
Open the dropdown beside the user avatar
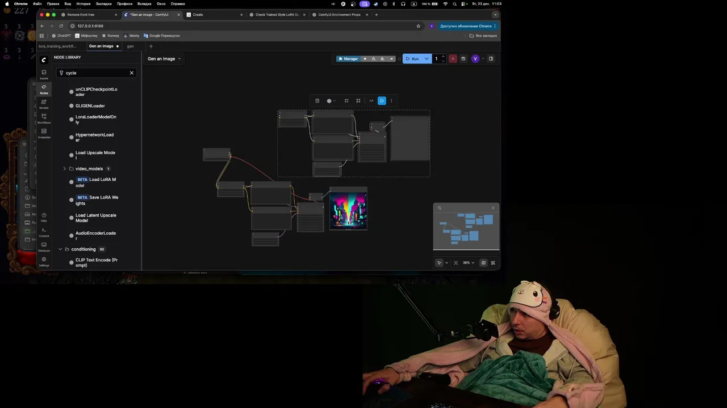482,59
